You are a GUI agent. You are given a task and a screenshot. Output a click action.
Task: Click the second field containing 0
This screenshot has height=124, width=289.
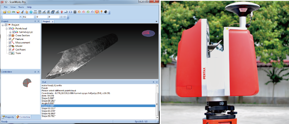point(54,17)
